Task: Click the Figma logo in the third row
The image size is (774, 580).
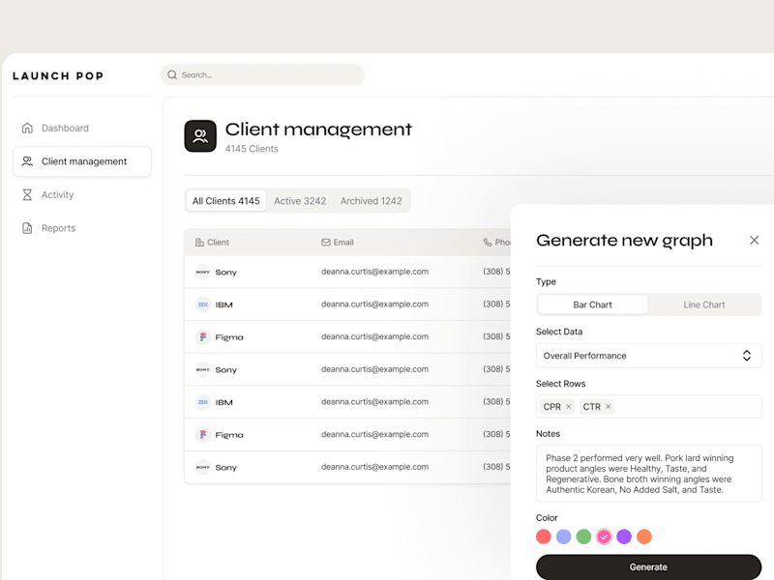Action: (x=203, y=336)
